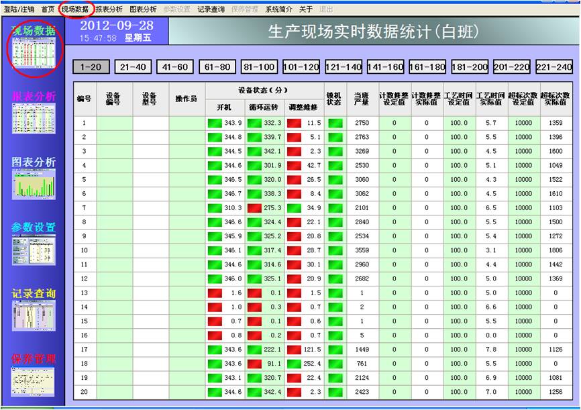Screen dimensions: 581x410
Task: Jump to device range 221-240
Action: click(x=554, y=67)
